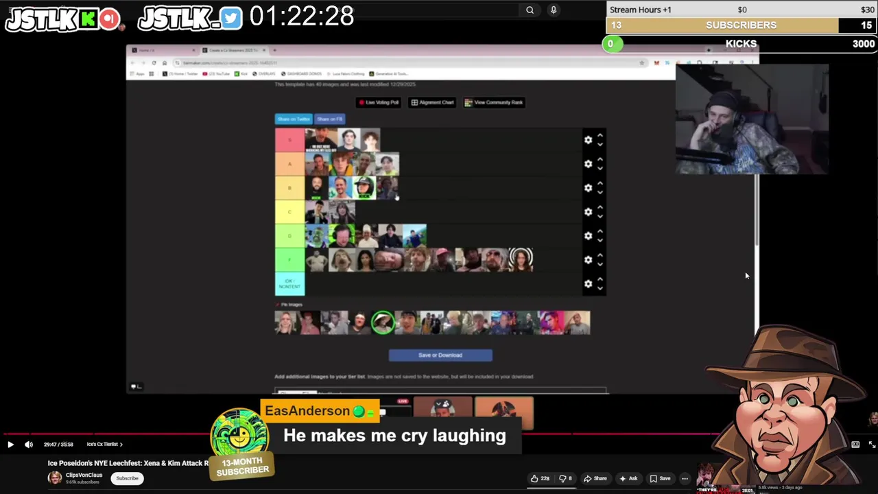Open settings gear for A tier row
Viewport: 878px width, 494px height.
coord(588,164)
